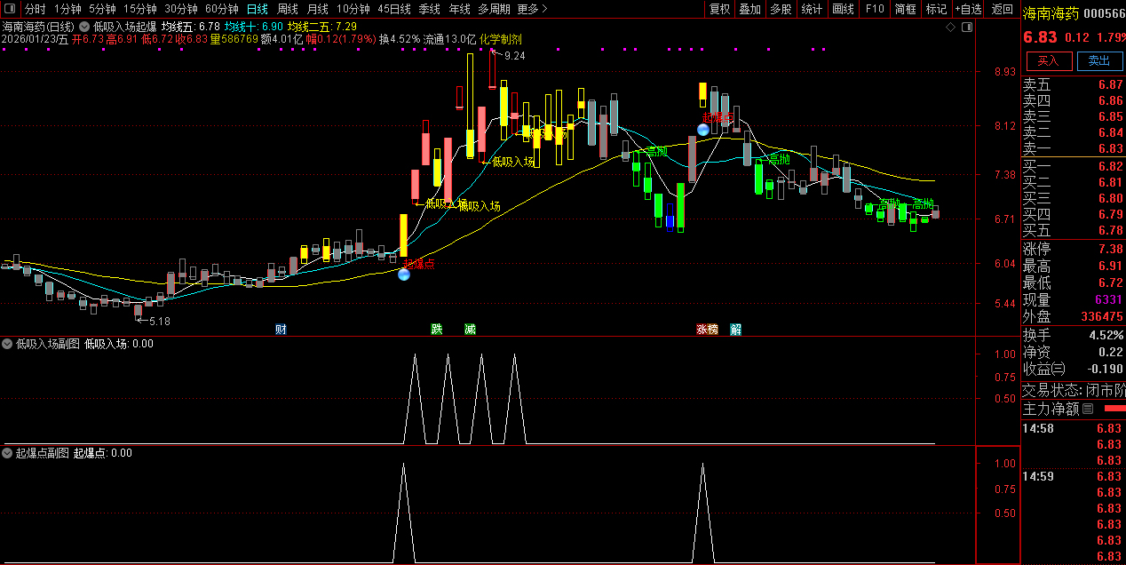Expand the 起爆点副图 indicator dropdown
1126x565 pixels.
pyautogui.click(x=8, y=453)
